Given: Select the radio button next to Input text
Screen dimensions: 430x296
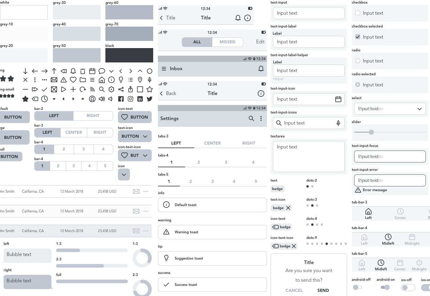Looking at the screenshot, I should 357,61.
